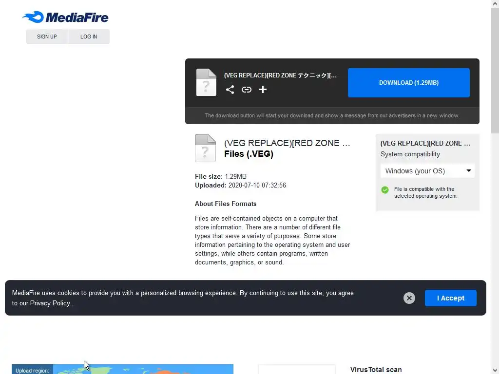Click the plus icon to add file
The image size is (499, 374).
click(263, 90)
